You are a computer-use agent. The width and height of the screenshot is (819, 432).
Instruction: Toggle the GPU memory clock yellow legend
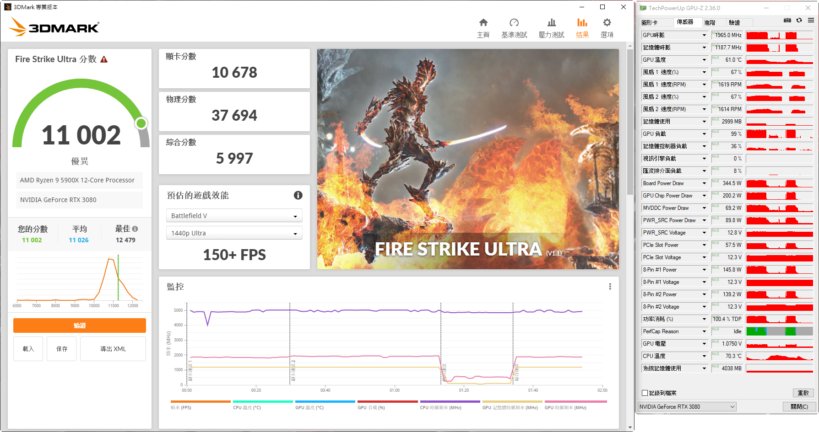[x=512, y=405]
